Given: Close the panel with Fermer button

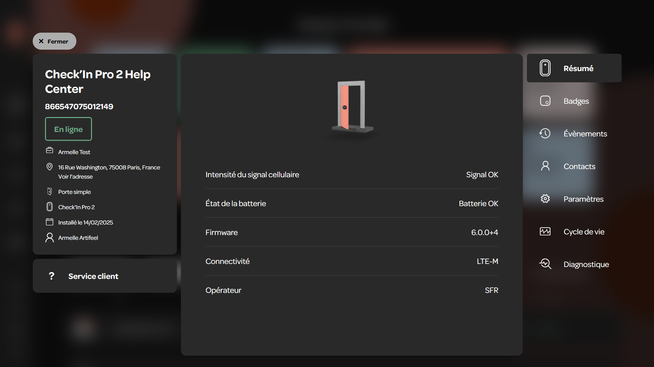Looking at the screenshot, I should (x=55, y=41).
